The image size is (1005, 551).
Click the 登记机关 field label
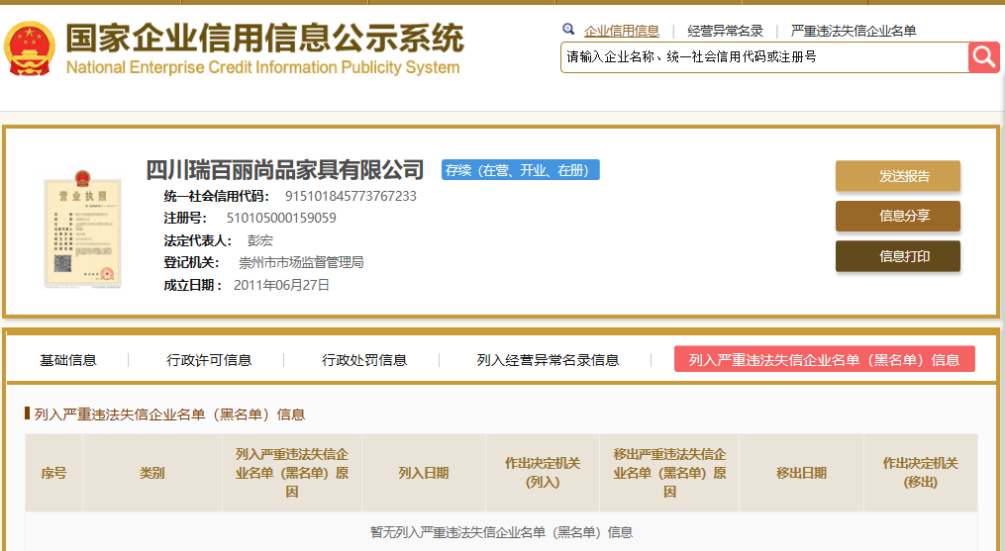click(192, 263)
